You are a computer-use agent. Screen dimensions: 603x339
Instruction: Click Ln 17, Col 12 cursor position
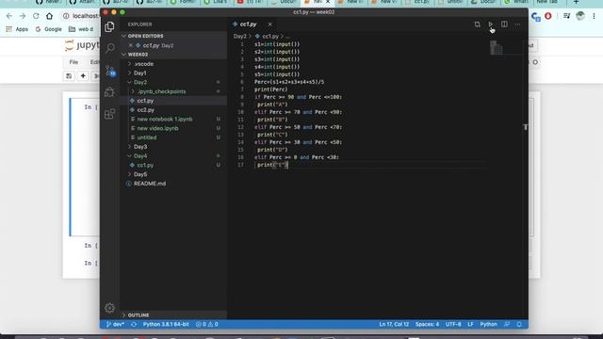[x=394, y=324]
